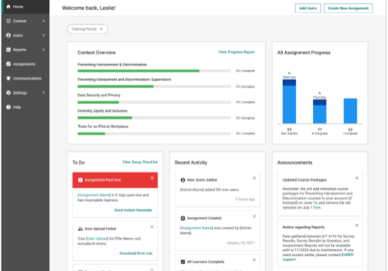This screenshot has height=271, width=388.
Task: Expand the Content menu chevron
Action: click(43, 21)
